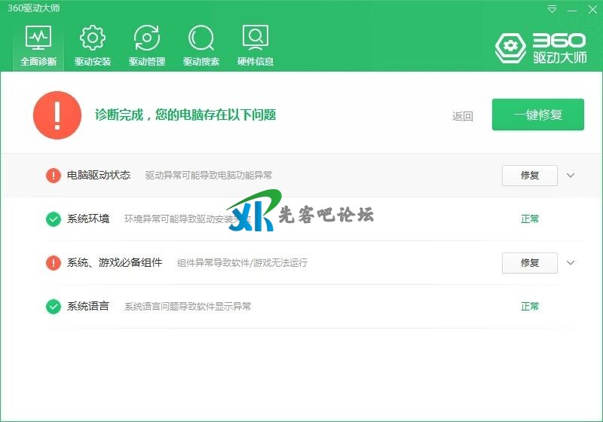Switch to 驱动安装 driver install
This screenshot has height=422, width=603.
(93, 46)
